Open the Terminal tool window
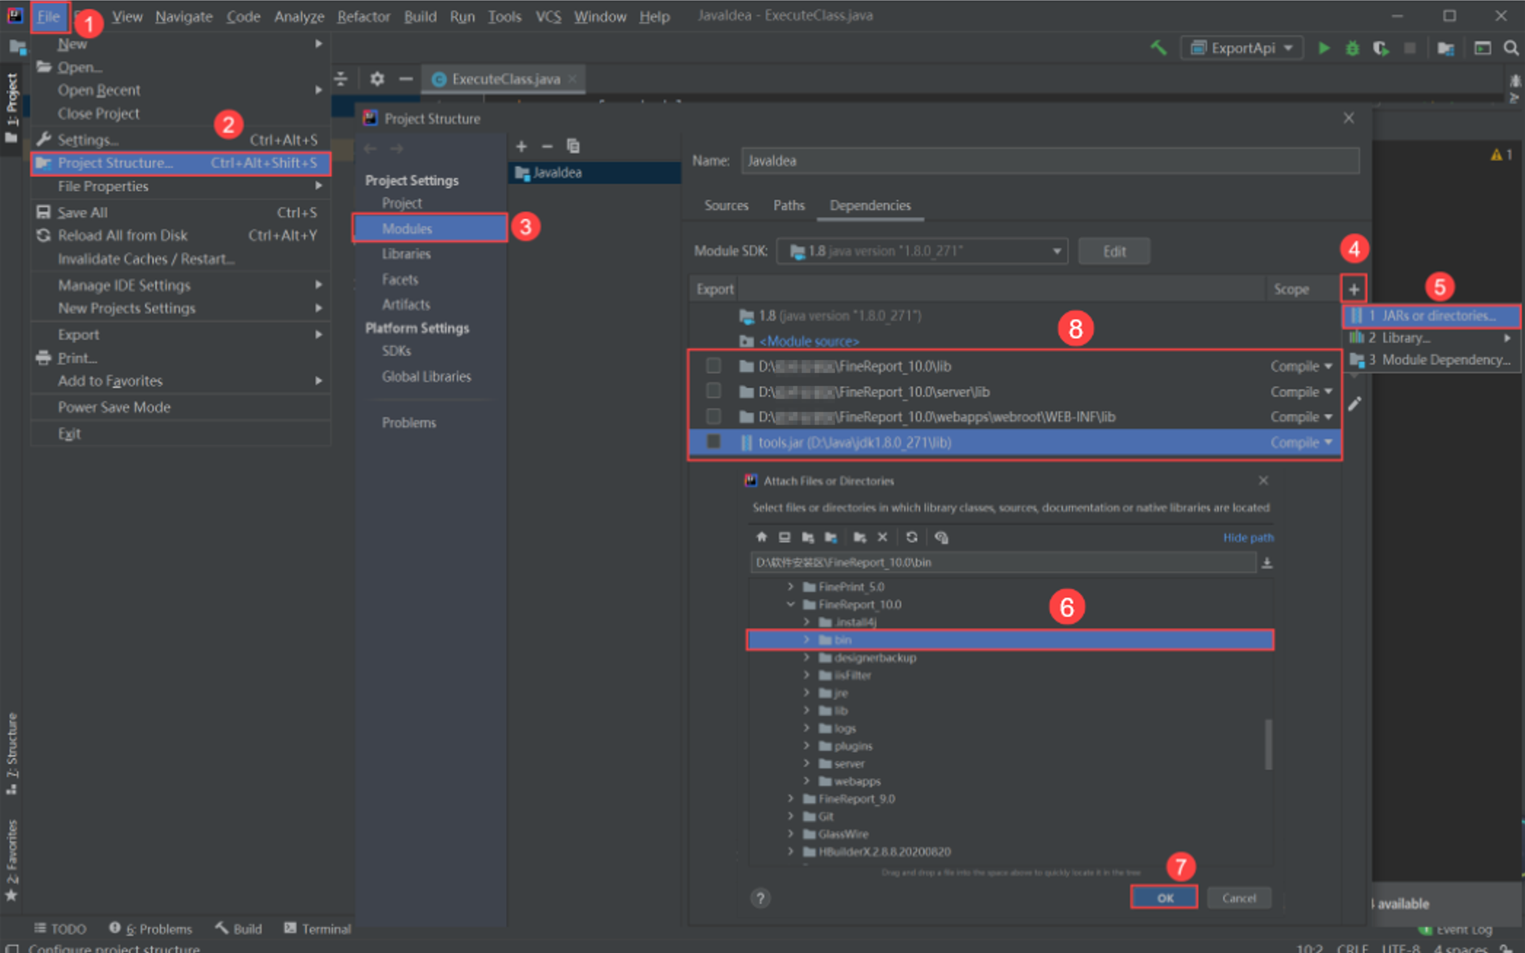This screenshot has height=953, width=1525. (317, 928)
